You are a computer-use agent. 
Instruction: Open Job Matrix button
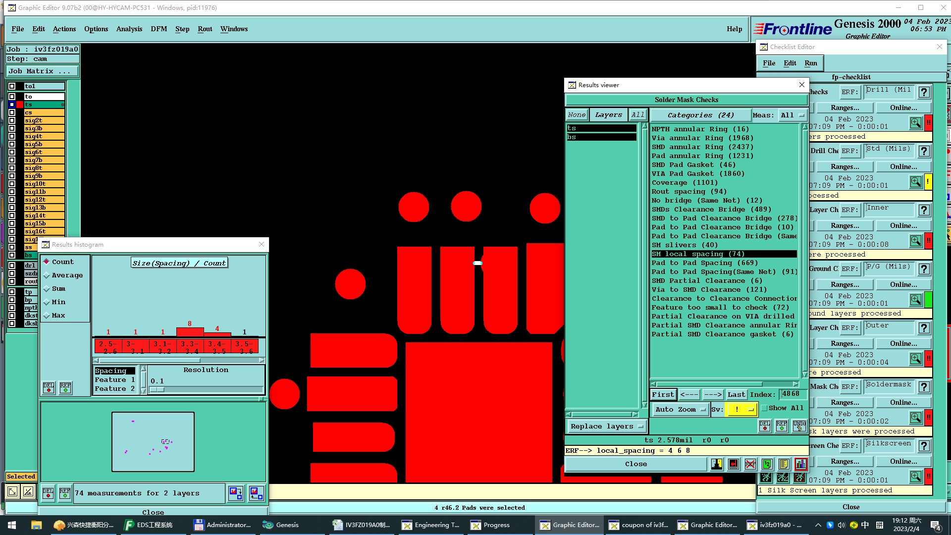tap(42, 71)
